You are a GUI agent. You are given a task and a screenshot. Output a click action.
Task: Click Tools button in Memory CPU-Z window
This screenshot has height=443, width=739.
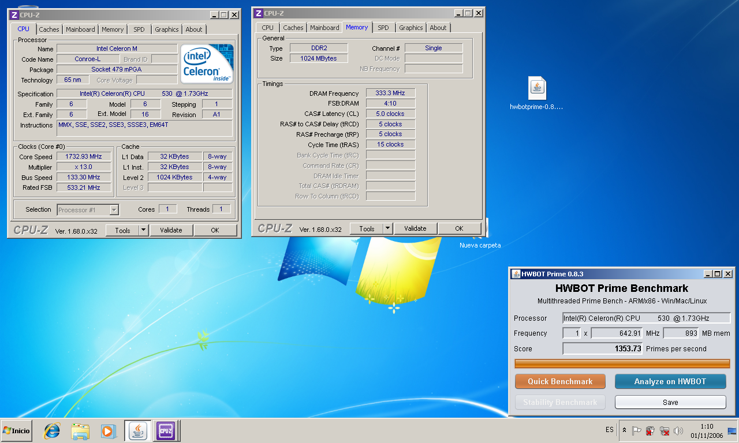click(367, 228)
